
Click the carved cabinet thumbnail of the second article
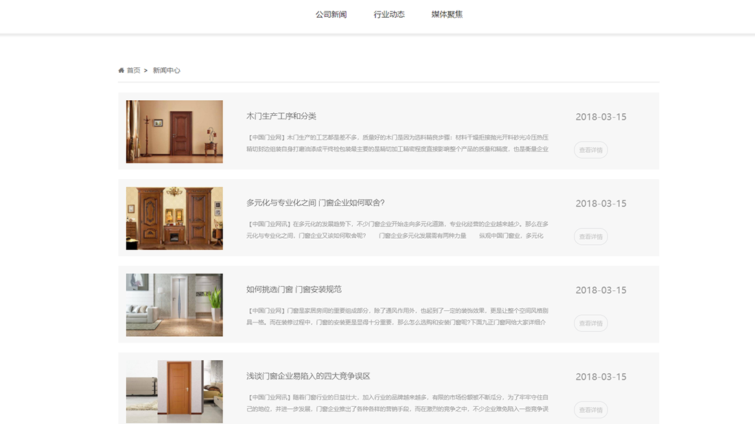pyautogui.click(x=174, y=218)
